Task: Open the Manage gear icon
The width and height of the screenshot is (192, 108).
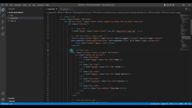Action: (3, 99)
